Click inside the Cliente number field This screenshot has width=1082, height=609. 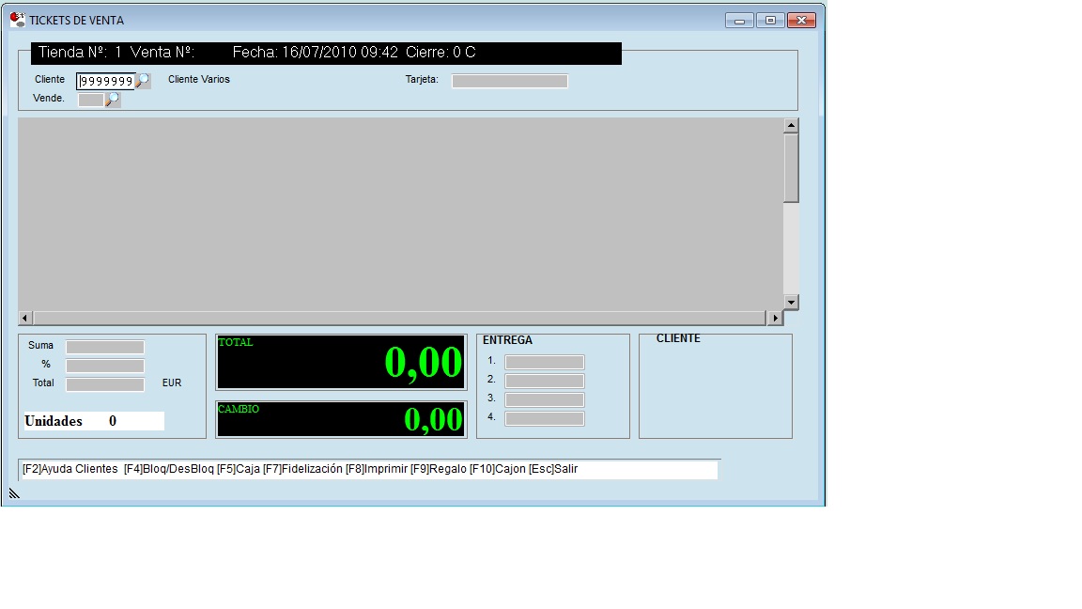click(x=105, y=82)
